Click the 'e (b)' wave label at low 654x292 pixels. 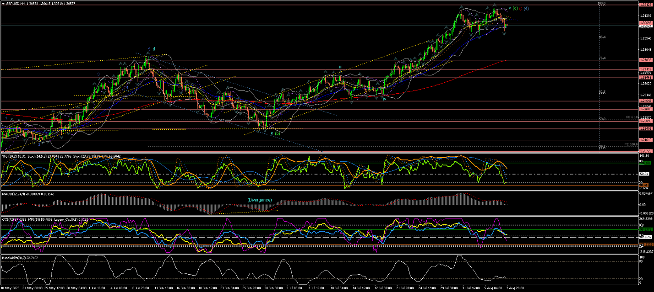pyautogui.click(x=275, y=133)
